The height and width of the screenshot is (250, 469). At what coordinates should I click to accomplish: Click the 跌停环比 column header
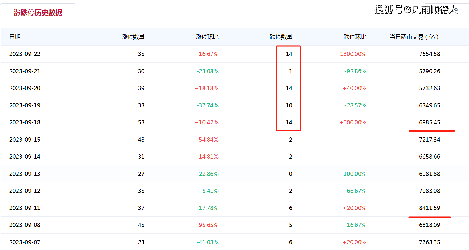tap(355, 37)
